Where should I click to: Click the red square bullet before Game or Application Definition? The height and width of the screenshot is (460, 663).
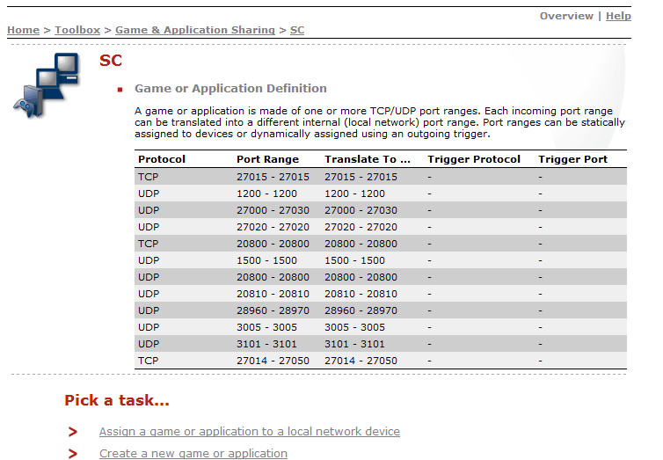(x=120, y=90)
